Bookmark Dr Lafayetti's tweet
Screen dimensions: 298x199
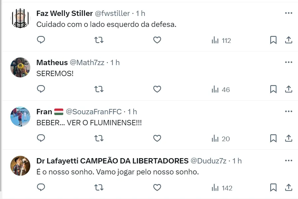click(x=273, y=188)
